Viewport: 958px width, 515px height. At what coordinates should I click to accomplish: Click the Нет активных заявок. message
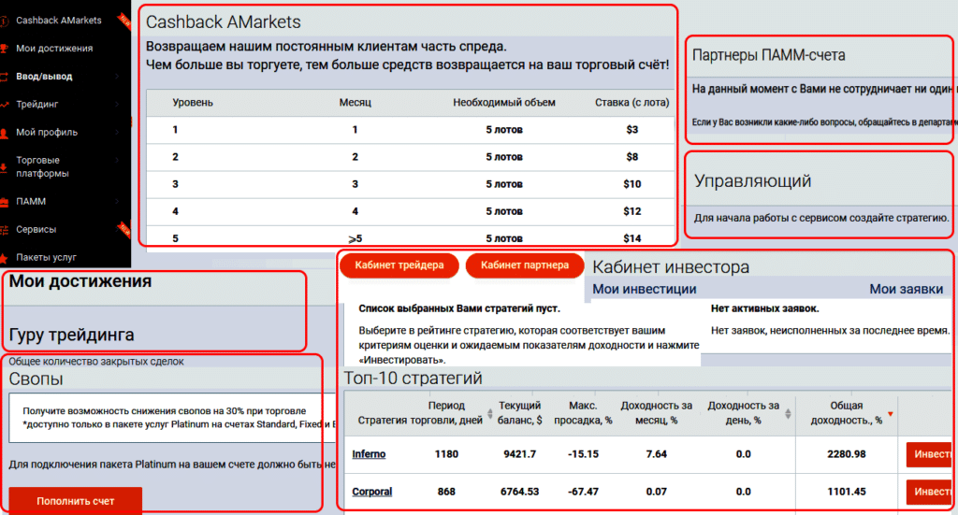click(765, 308)
